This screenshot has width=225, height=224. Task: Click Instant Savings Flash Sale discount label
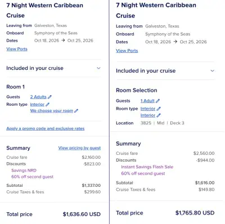(147, 167)
